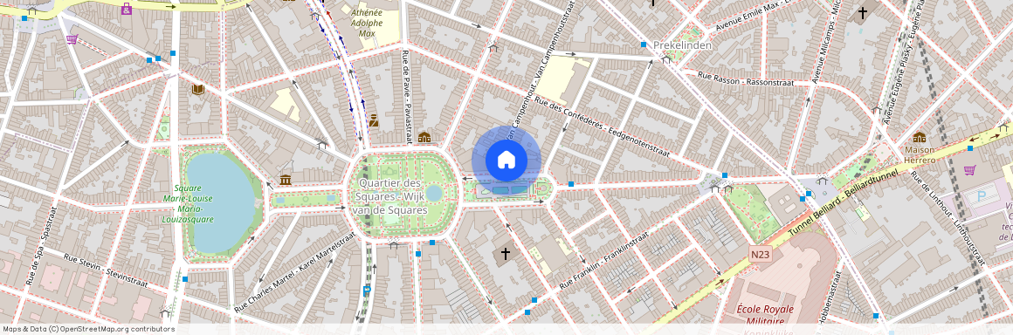Select the shelter icon next to Prekelinden
This screenshot has width=1013, height=335.
[x=666, y=59]
